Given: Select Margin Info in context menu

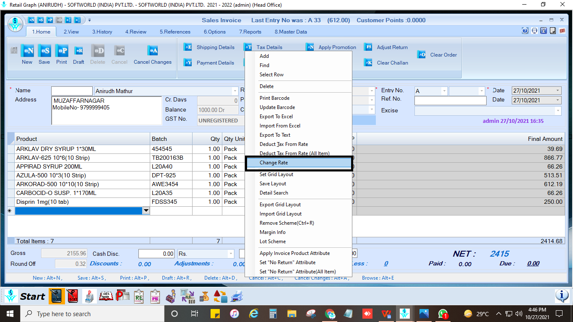Looking at the screenshot, I should [298, 232].
